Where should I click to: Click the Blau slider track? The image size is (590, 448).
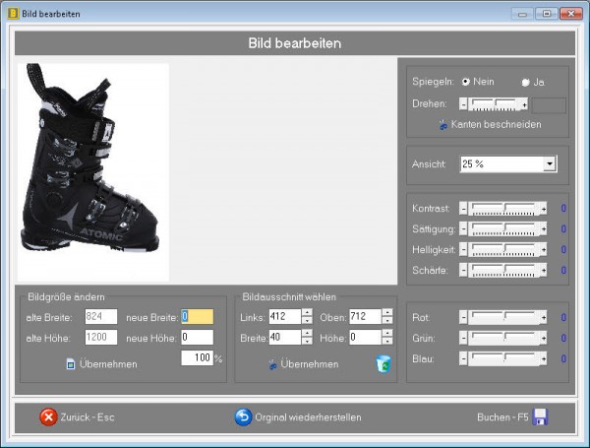pyautogui.click(x=503, y=358)
